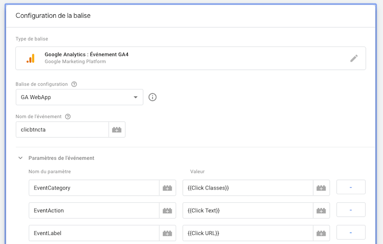
Task: Click the Configuration de la balise heading
Action: (x=53, y=16)
